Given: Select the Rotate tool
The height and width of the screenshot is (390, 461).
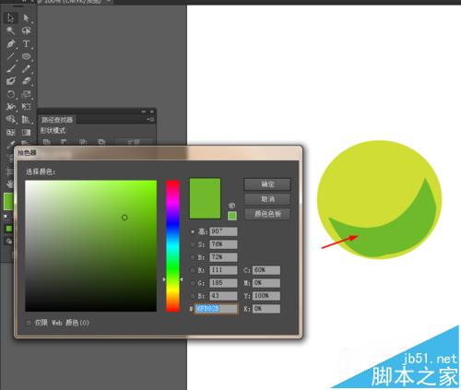Looking at the screenshot, I should (10, 94).
